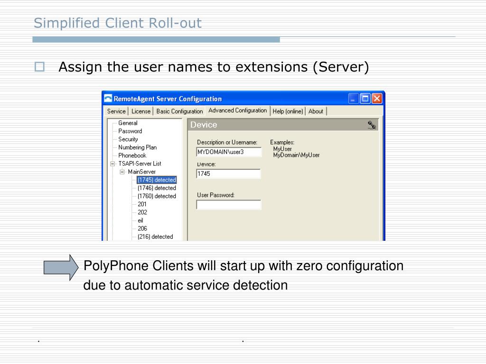Screen dimensions: 486x364
Task: Collapse the TSAPI-Server List node
Action: click(x=112, y=164)
